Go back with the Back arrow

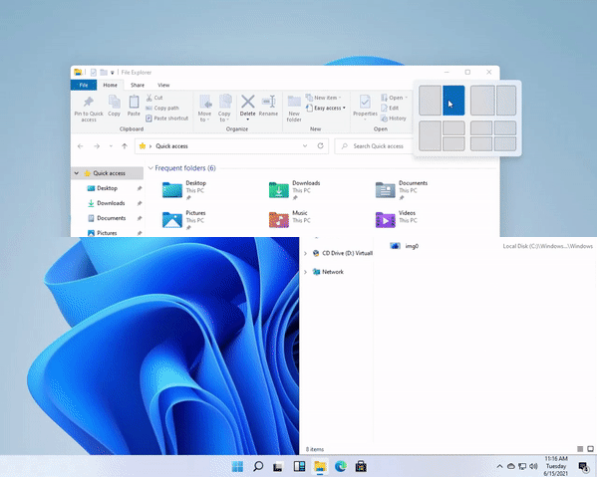pyautogui.click(x=81, y=146)
